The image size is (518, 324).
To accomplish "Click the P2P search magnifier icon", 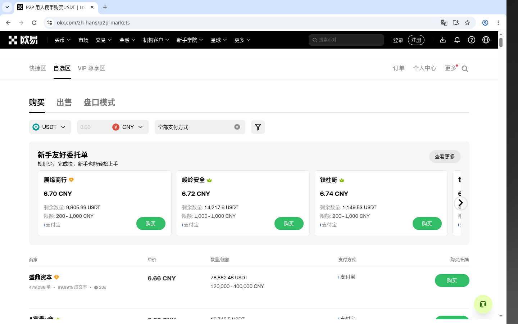I will pos(465,69).
